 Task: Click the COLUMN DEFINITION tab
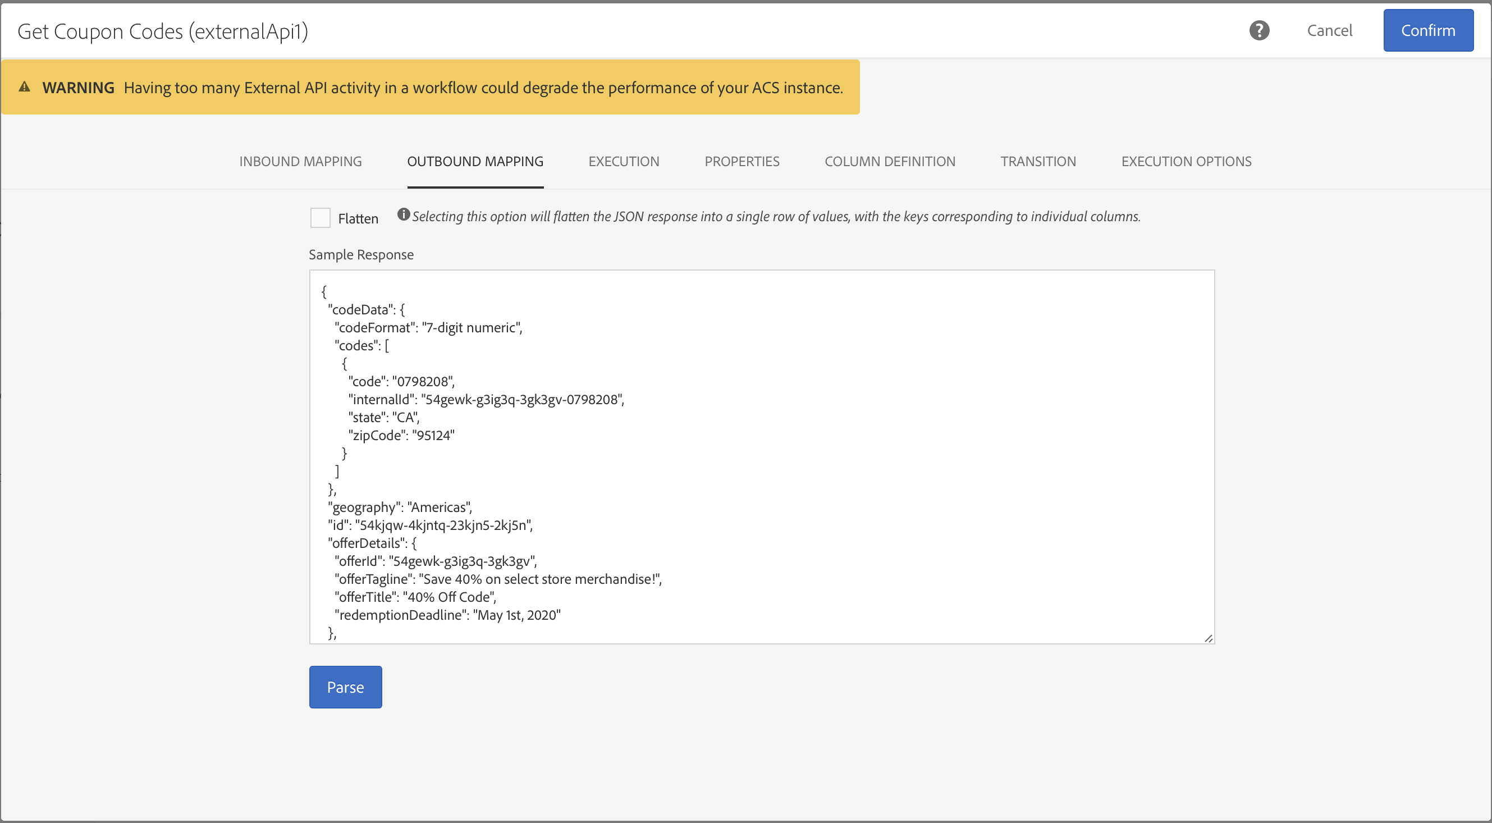pos(890,160)
